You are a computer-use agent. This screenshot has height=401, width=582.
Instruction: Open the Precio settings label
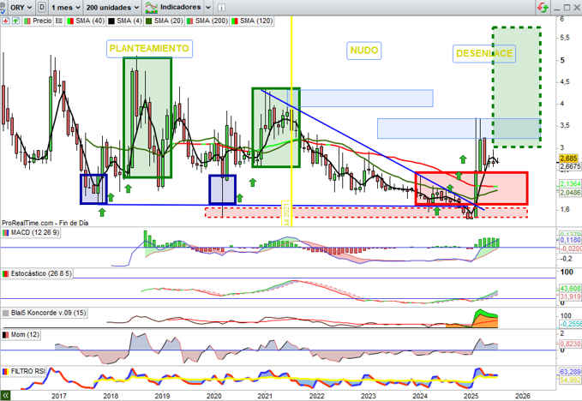pos(42,21)
